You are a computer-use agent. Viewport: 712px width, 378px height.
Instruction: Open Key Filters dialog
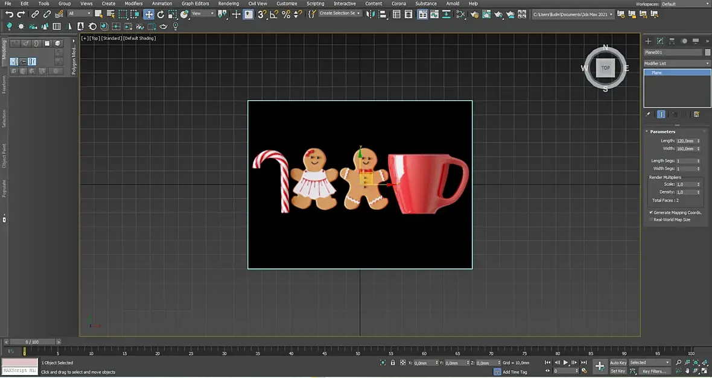pyautogui.click(x=654, y=371)
